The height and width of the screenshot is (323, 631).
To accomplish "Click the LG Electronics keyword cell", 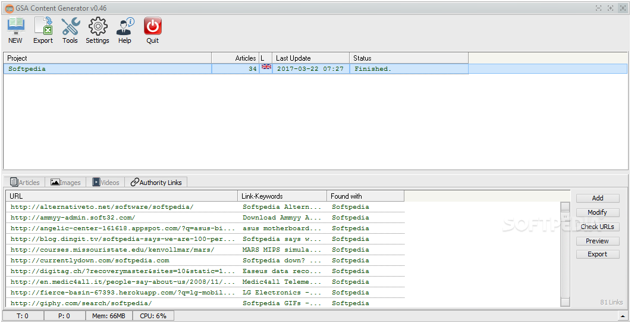I will (282, 293).
